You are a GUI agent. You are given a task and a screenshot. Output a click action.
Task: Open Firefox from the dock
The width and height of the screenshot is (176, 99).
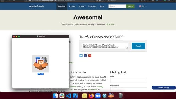tap(91, 96)
